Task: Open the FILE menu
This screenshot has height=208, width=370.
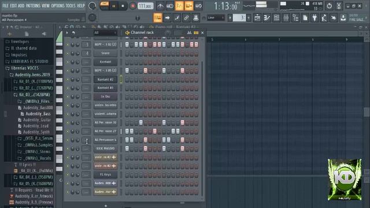Action: point(5,6)
